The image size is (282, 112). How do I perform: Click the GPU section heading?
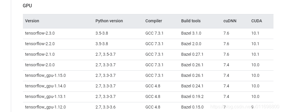[x=27, y=6]
